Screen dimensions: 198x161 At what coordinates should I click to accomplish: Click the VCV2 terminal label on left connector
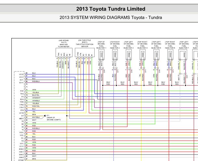click(x=21, y=74)
